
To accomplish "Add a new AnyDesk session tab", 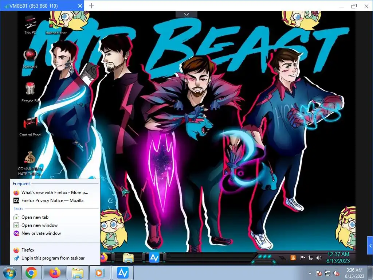I will (x=91, y=6).
